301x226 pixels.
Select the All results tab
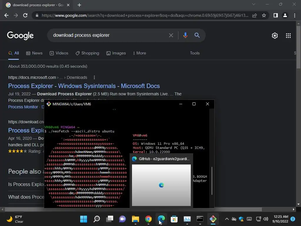(x=14, y=53)
